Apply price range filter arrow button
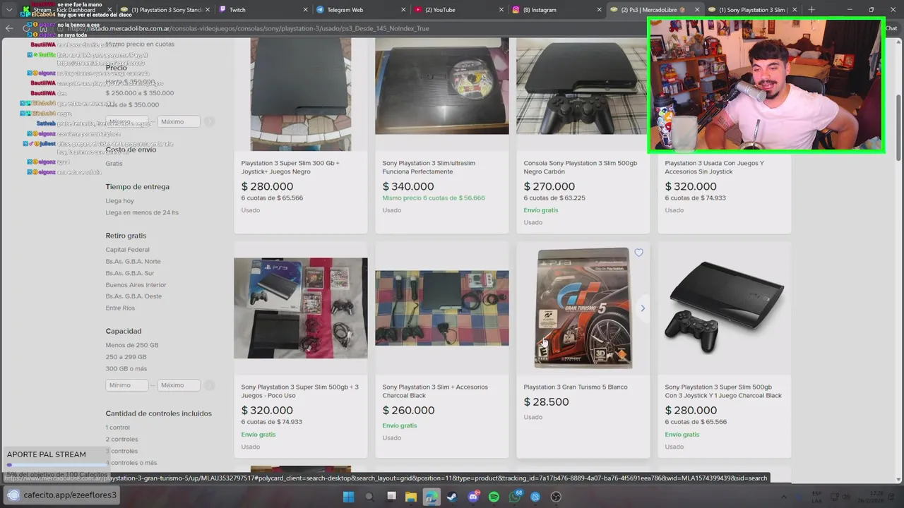Screen dimensions: 904x508 (x=209, y=121)
